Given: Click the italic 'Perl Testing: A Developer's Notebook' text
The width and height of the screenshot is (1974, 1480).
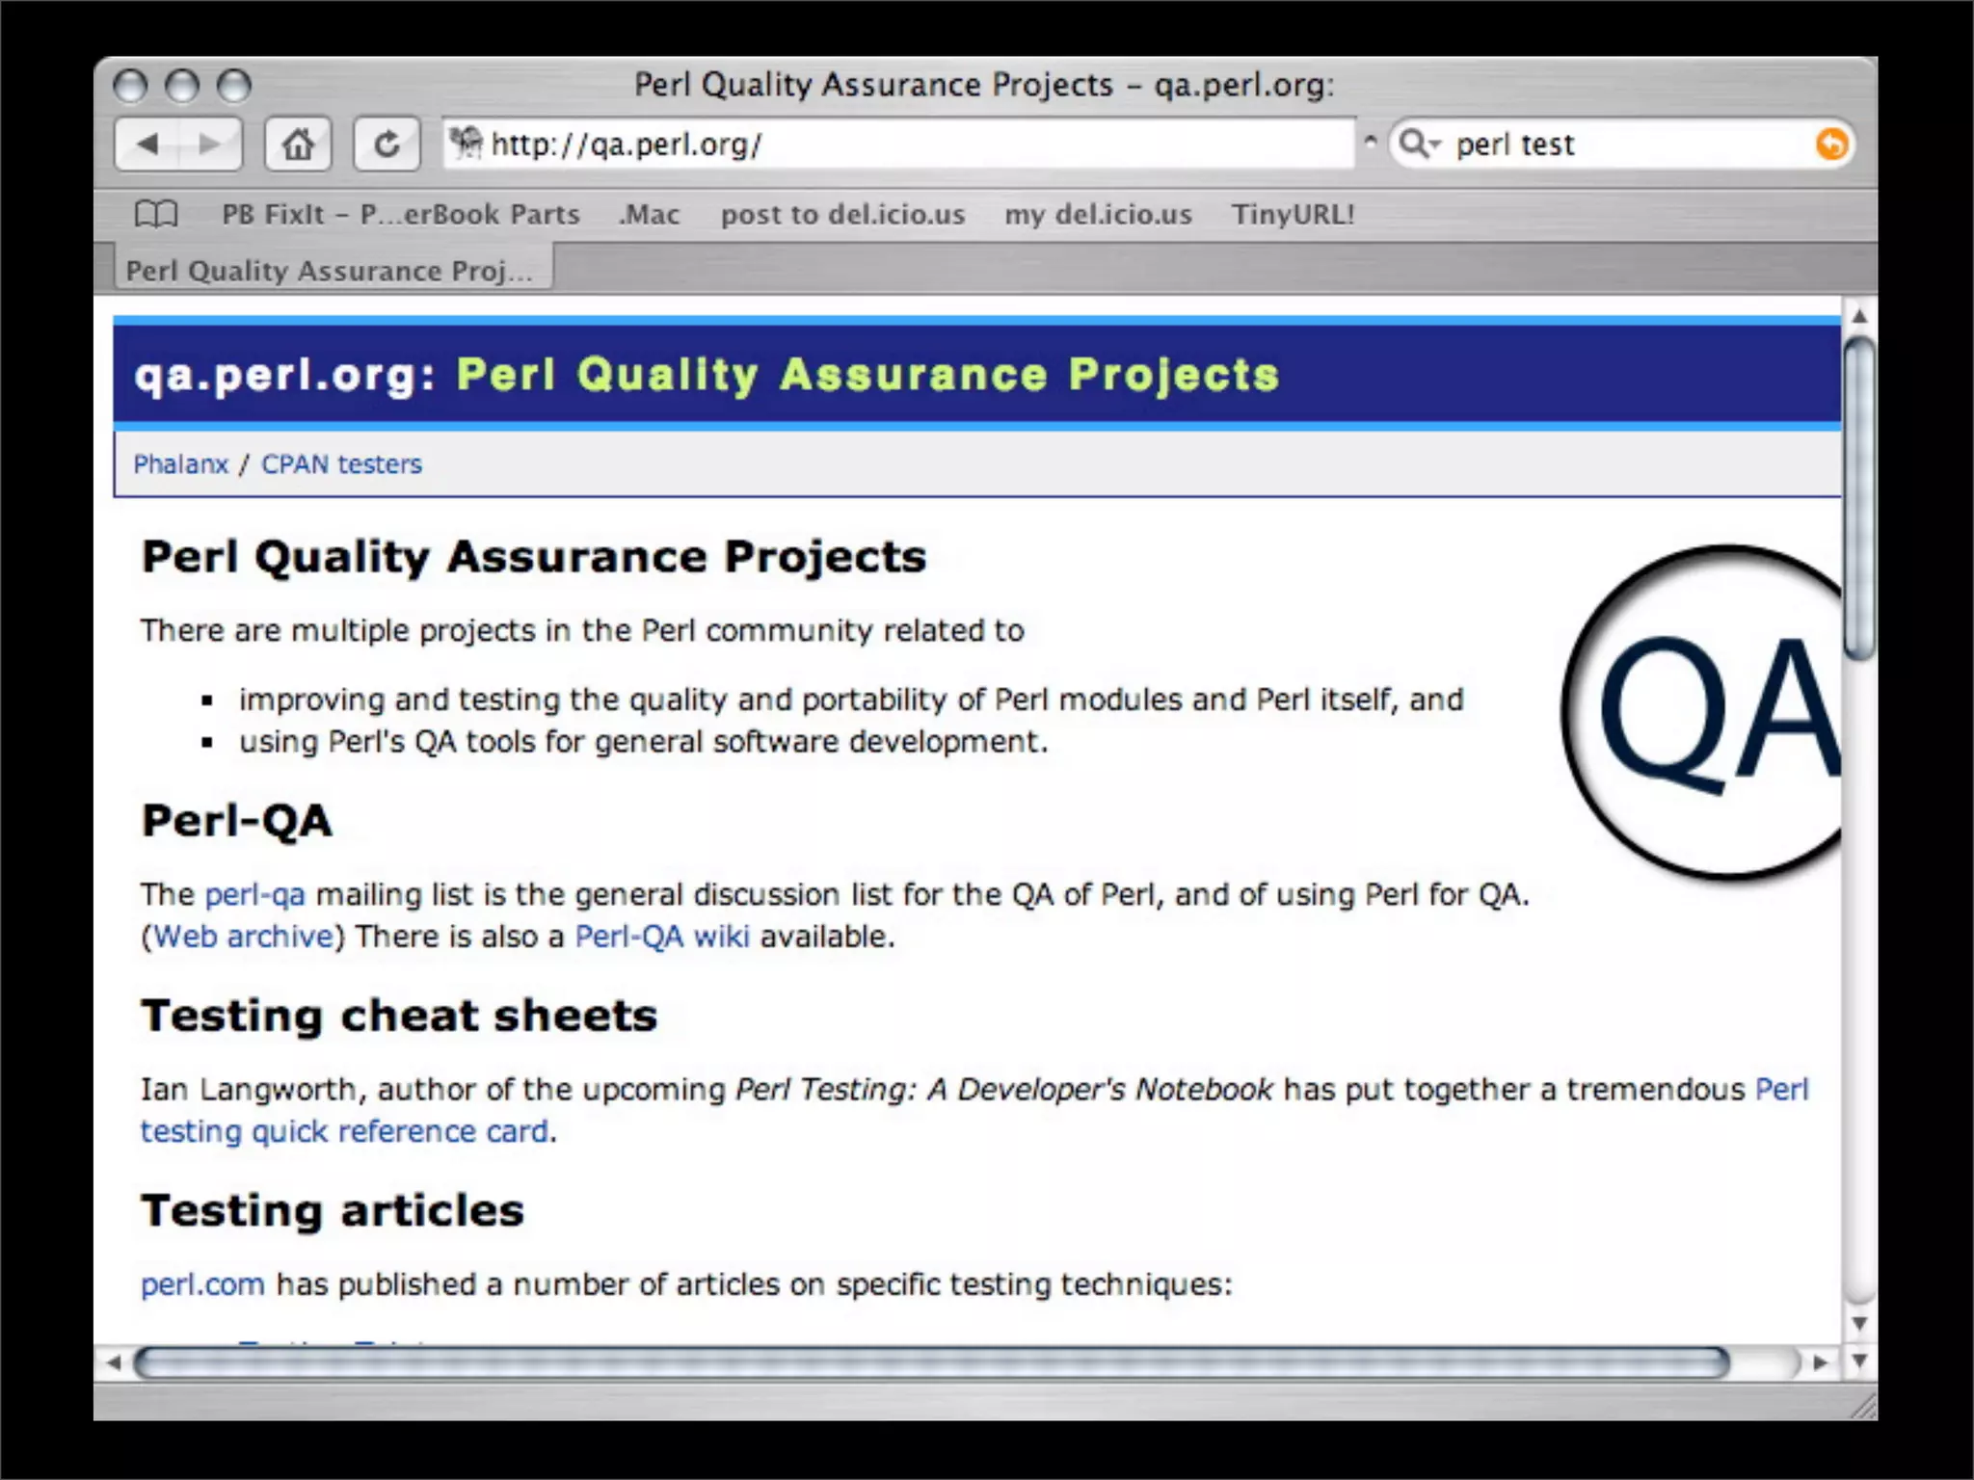Looking at the screenshot, I should point(1003,1089).
